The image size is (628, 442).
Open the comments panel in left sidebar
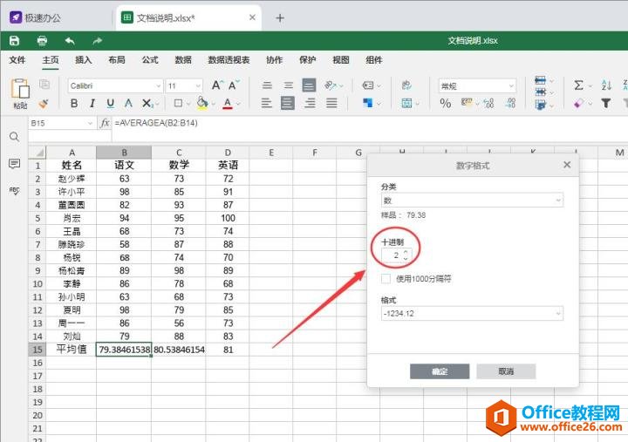14,164
